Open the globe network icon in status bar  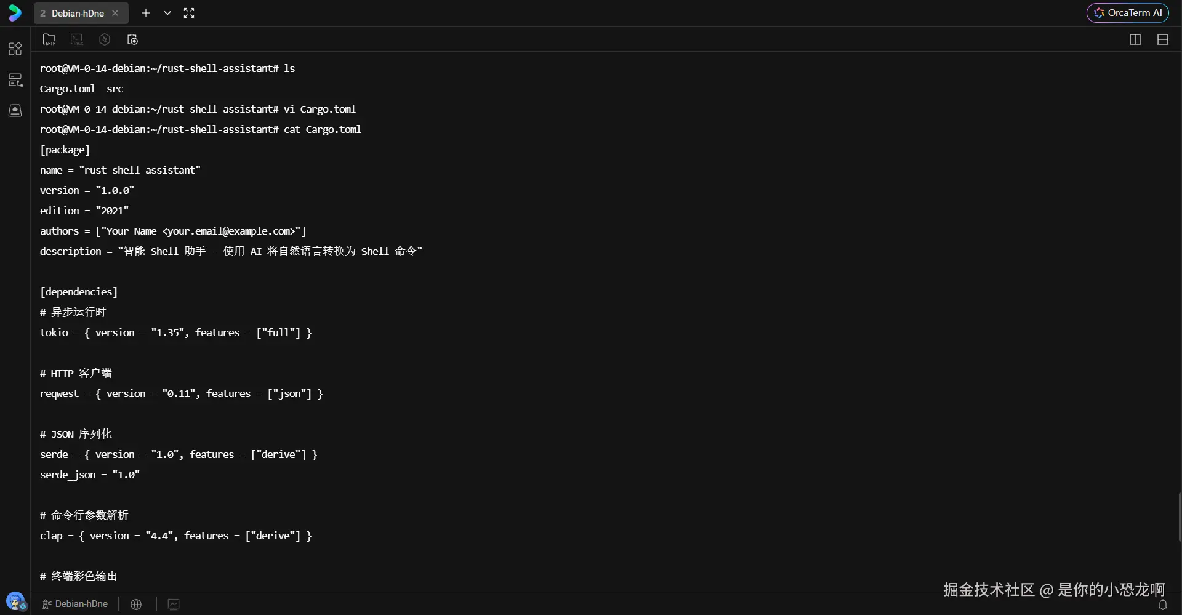pyautogui.click(x=137, y=604)
